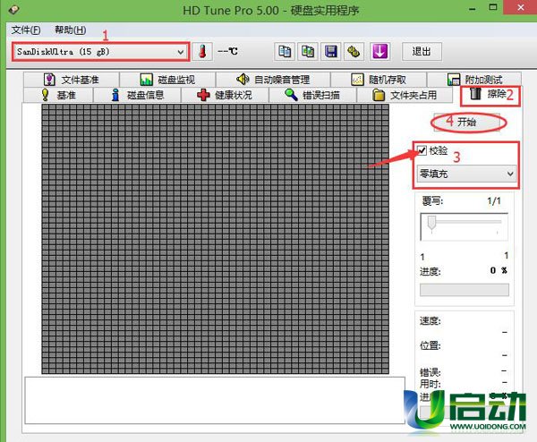Open the SanDiskUltra drive selection dropdown

pyautogui.click(x=100, y=52)
